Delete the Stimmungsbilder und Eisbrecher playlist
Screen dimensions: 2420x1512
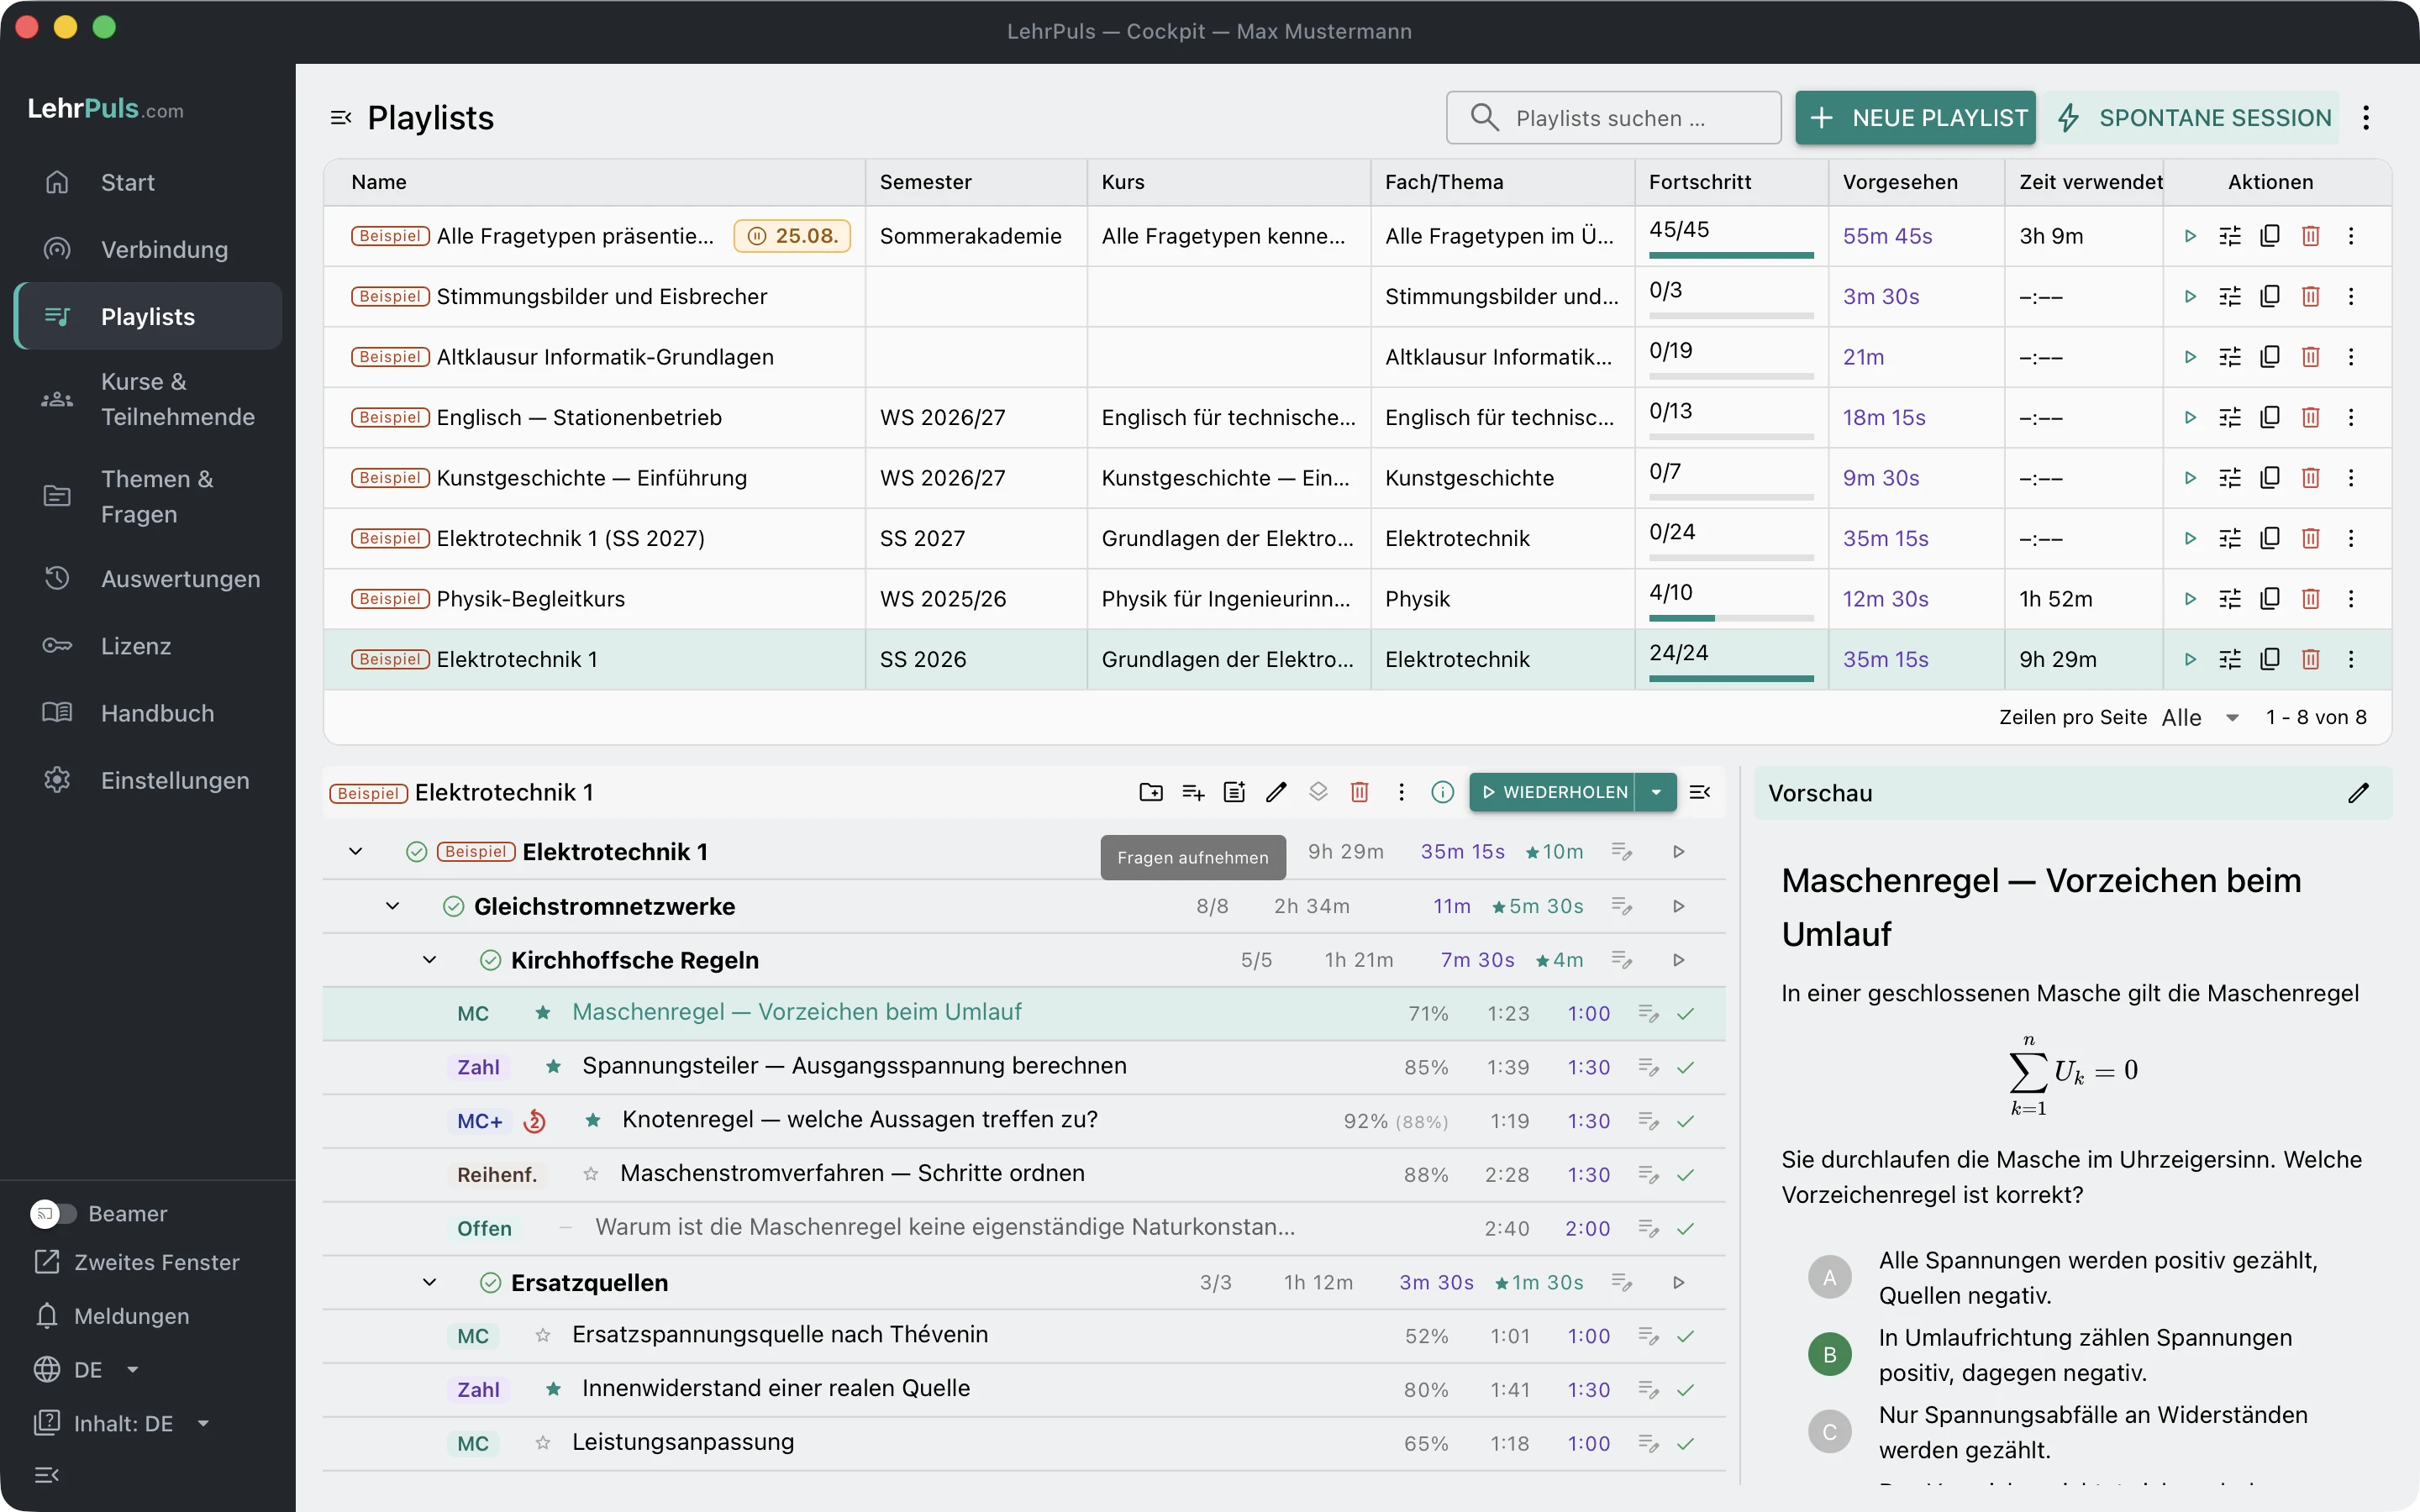pyautogui.click(x=2310, y=296)
